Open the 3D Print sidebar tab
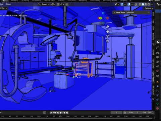Screen dimensions: 161x121 [x=153, y=52]
